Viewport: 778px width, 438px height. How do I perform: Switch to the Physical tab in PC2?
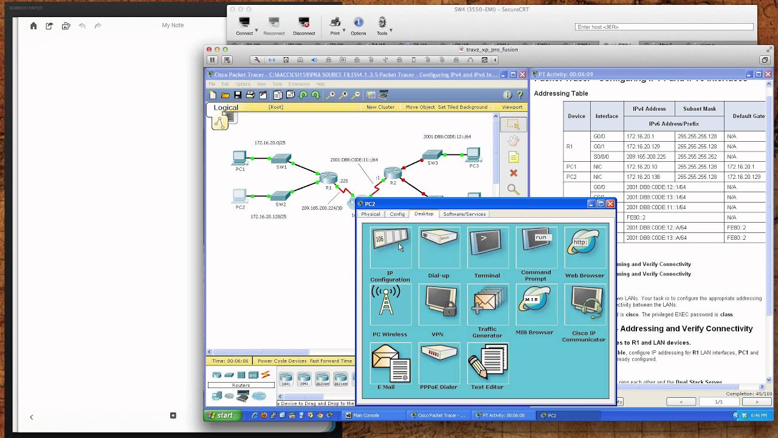click(x=370, y=214)
